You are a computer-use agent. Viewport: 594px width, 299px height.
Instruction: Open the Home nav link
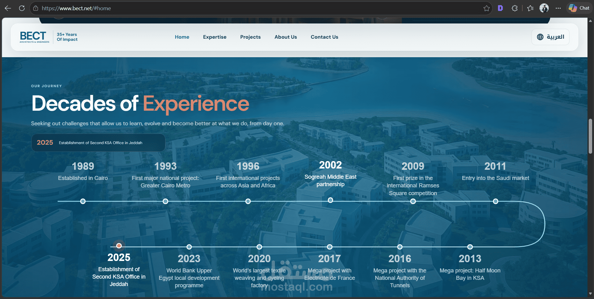pos(182,37)
